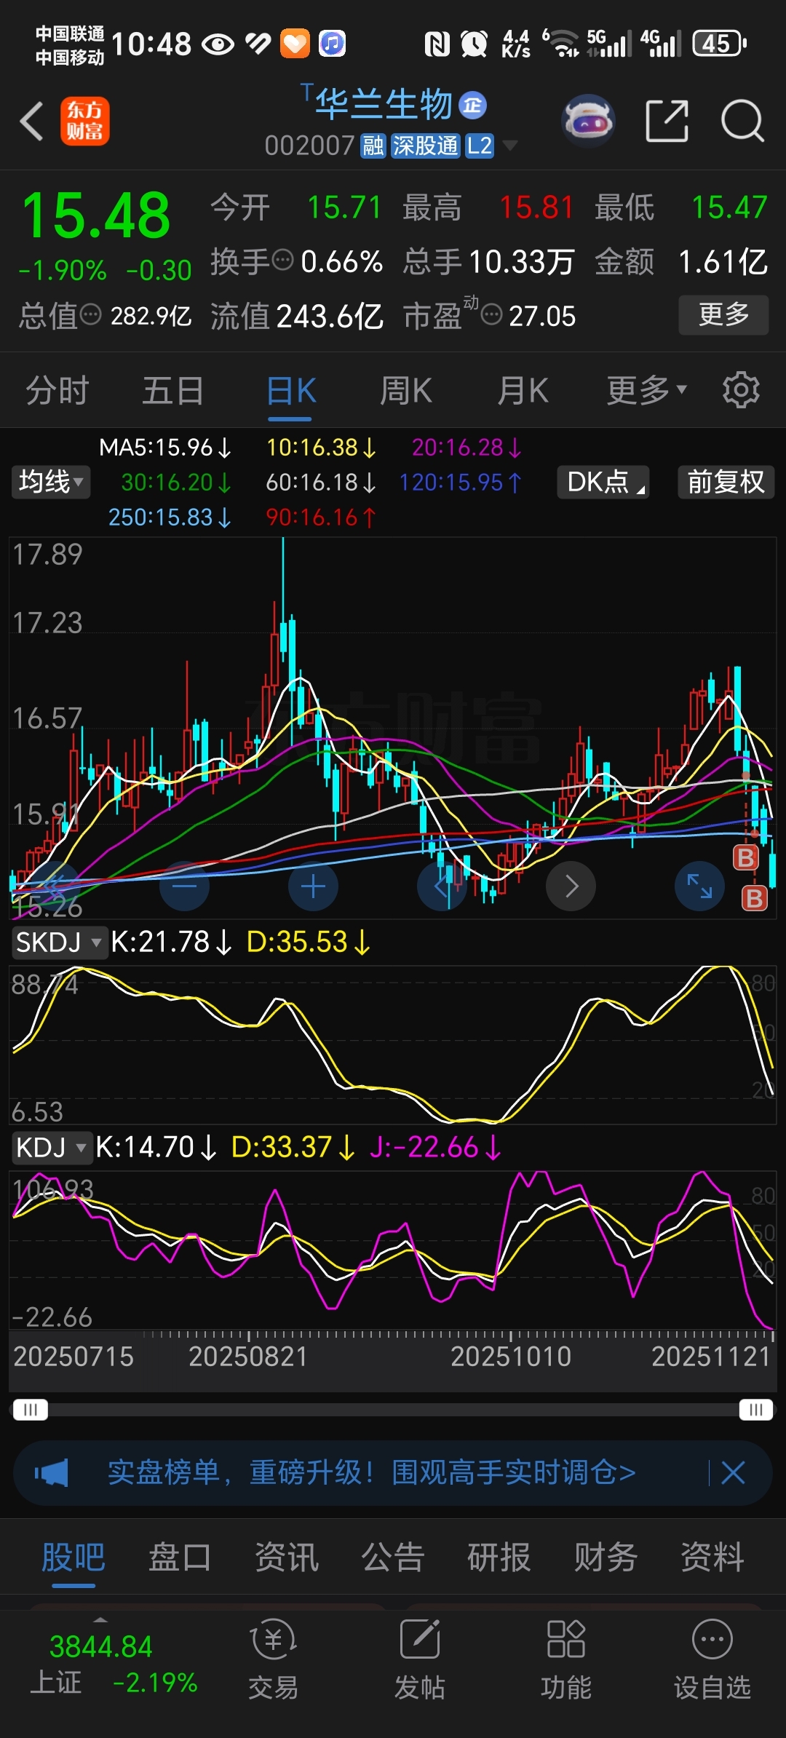
Task: Select the 日K tab
Action: [290, 390]
